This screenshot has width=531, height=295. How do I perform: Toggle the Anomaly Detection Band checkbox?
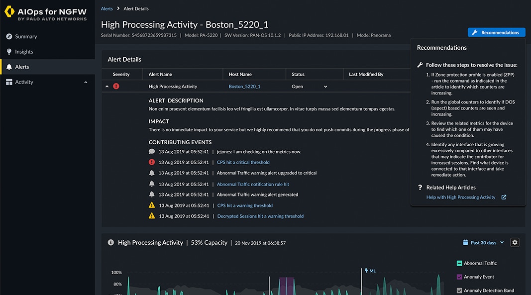(459, 290)
